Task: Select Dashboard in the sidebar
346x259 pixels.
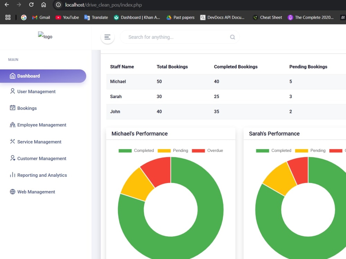Action: 43,76
